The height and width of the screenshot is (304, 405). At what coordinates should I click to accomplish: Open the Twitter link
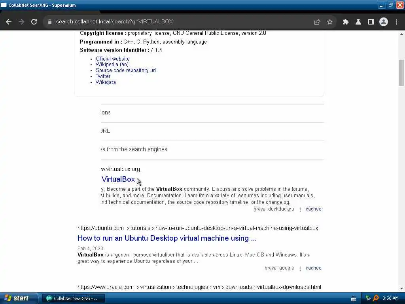click(x=103, y=76)
